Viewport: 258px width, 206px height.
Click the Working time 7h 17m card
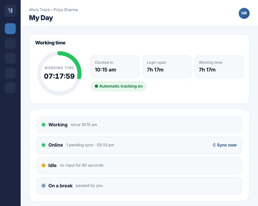[219, 67]
